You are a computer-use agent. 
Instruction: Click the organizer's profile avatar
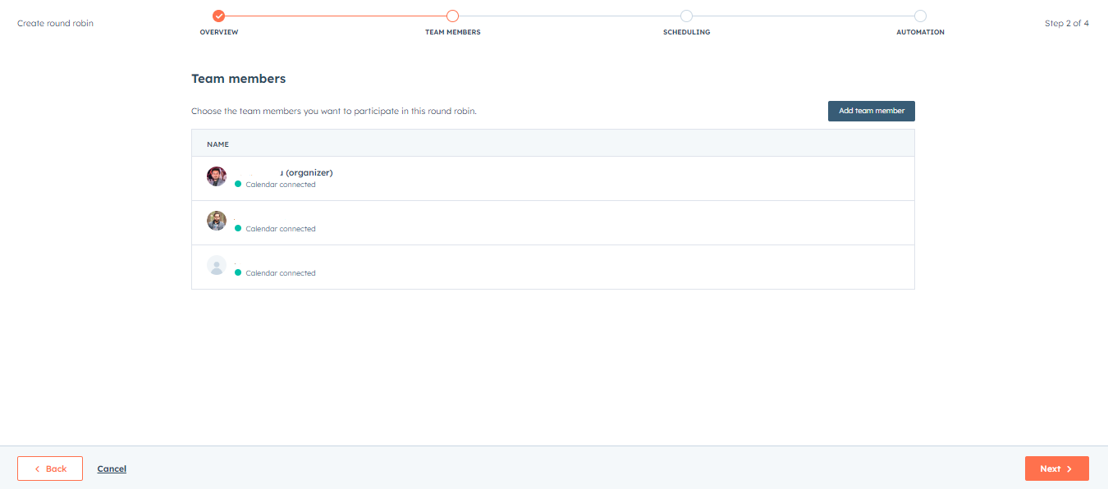[x=216, y=176]
